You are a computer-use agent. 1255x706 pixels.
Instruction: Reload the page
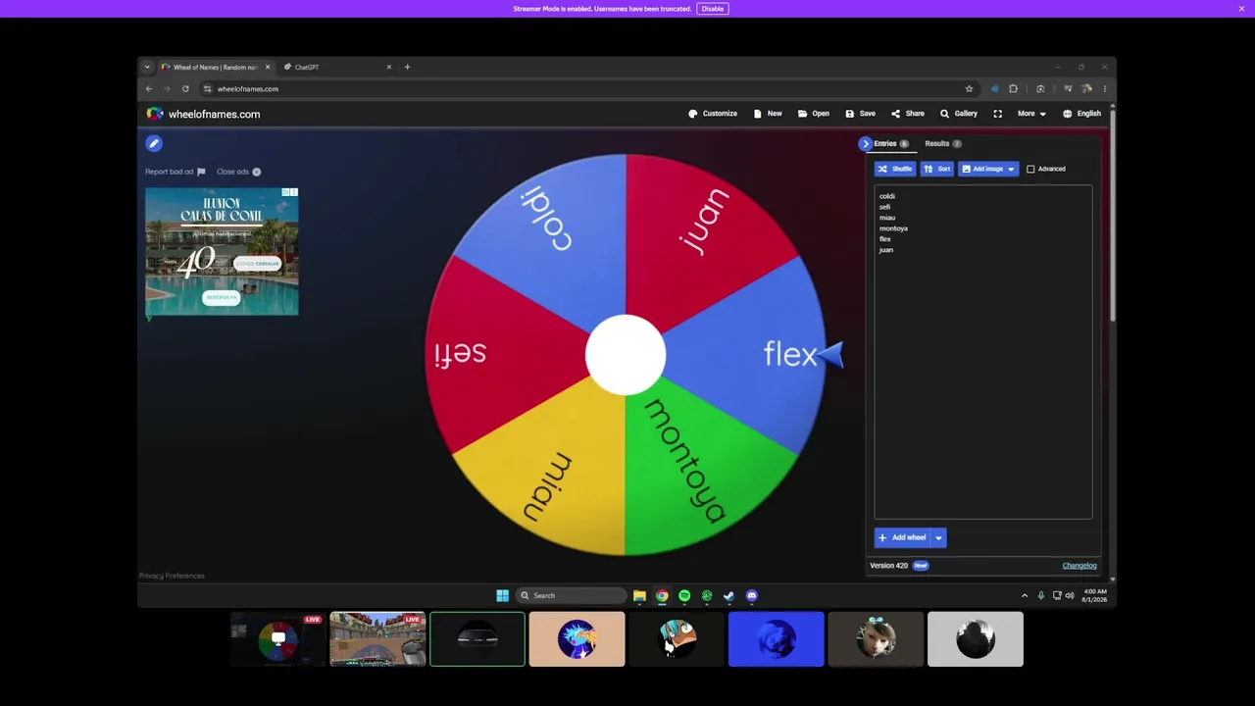185,88
